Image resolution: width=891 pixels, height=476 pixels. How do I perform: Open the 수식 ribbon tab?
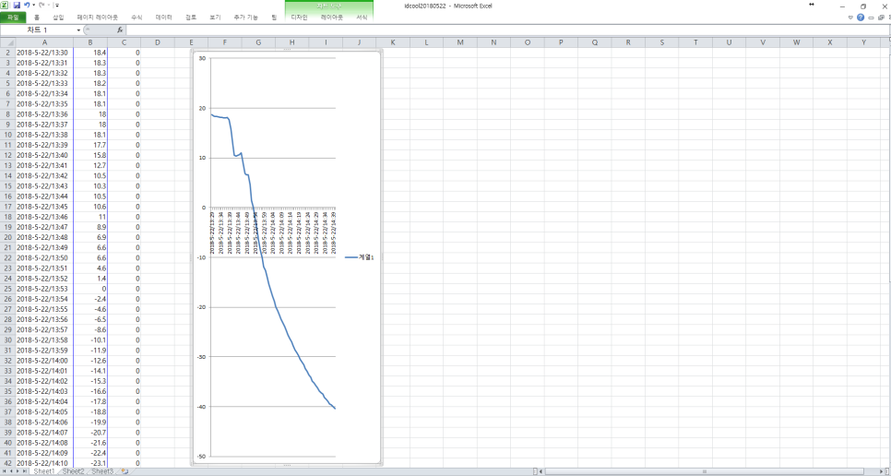(137, 18)
